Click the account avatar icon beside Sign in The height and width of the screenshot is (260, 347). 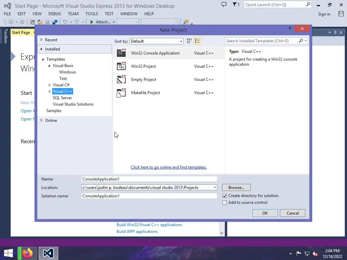(x=341, y=14)
